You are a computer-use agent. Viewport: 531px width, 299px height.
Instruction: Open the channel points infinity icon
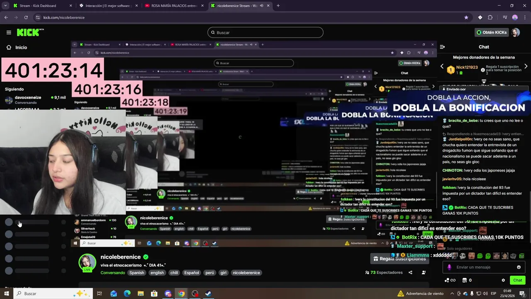(450, 280)
